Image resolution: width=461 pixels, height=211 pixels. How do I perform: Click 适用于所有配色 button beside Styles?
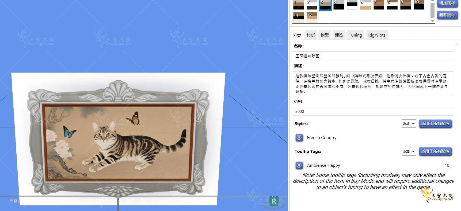click(435, 124)
